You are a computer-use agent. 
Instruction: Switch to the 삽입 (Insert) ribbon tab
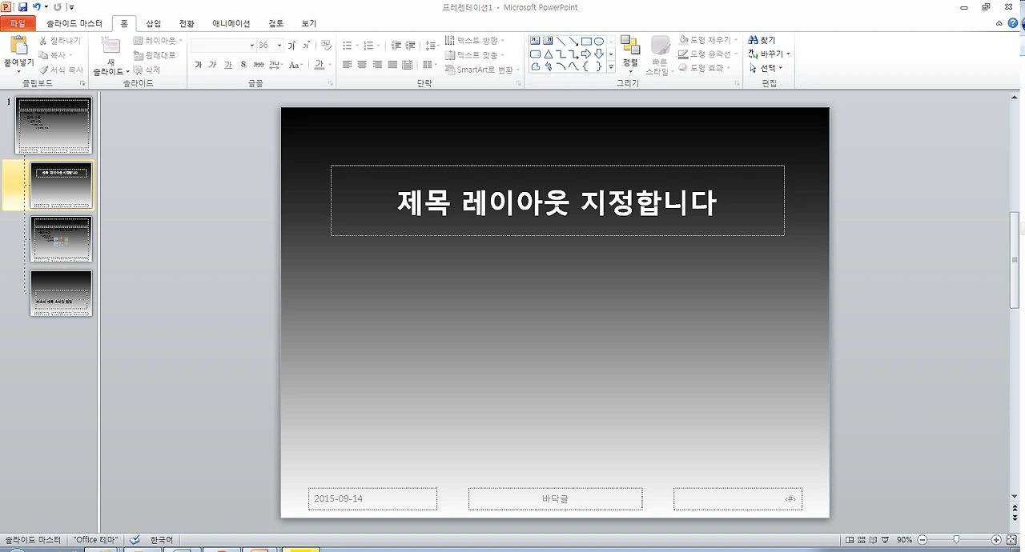pyautogui.click(x=152, y=23)
